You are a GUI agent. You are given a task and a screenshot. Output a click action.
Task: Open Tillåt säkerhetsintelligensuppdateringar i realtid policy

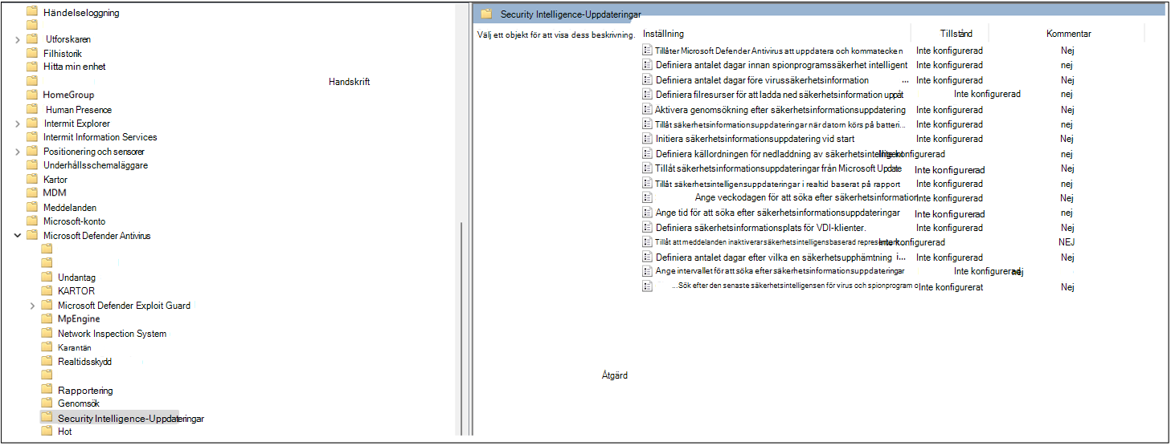(777, 184)
